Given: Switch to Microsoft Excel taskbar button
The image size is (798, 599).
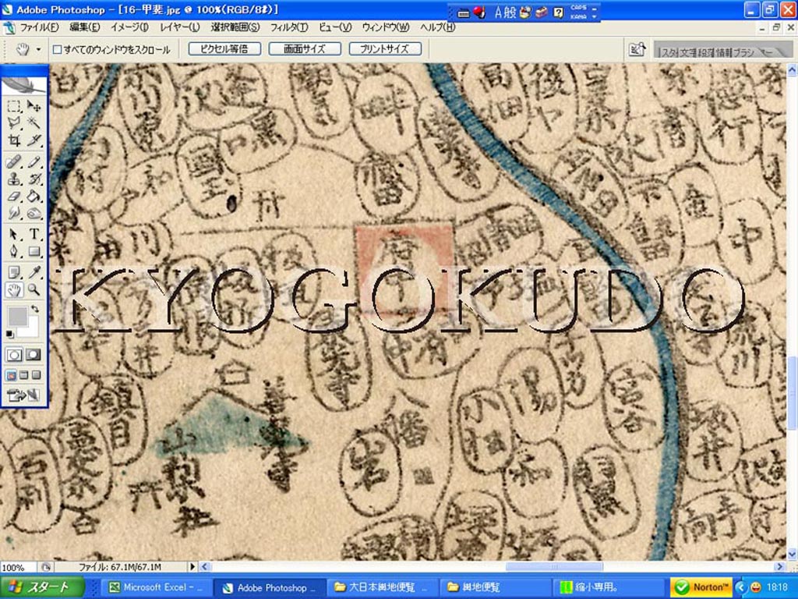Looking at the screenshot, I should tap(157, 587).
